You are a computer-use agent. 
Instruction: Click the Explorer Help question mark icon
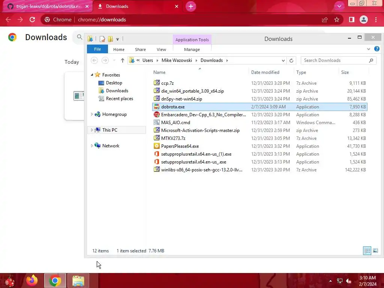click(376, 49)
